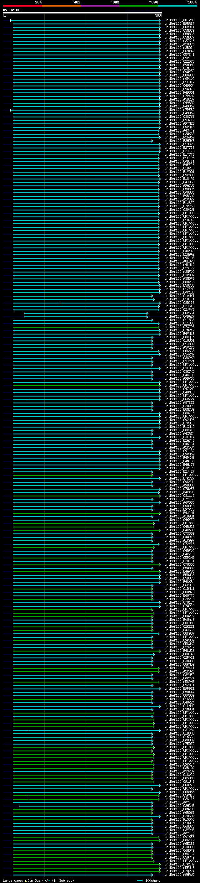Select the UniRef100_B7K1H9 label
Screen dimensions: 200x883
coord(179,865)
